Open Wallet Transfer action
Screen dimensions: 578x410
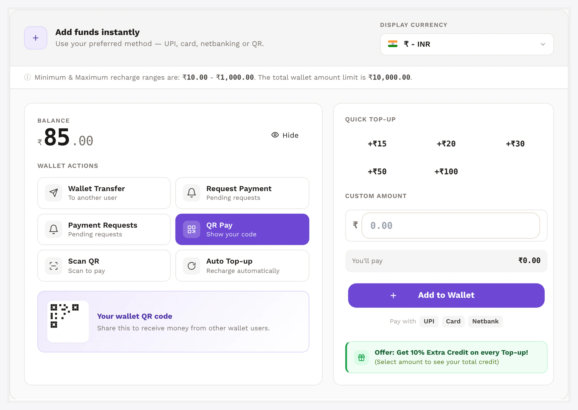[x=104, y=193]
